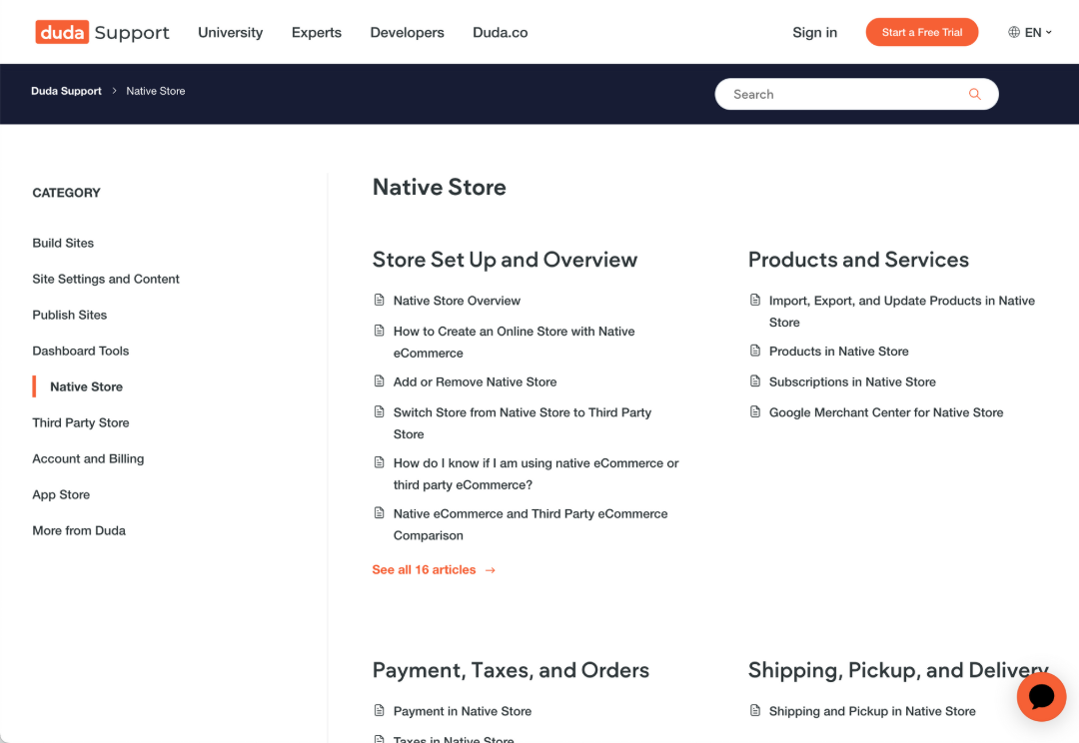Click the search magnifier icon
Viewport: 1079px width, 743px height.
(974, 94)
